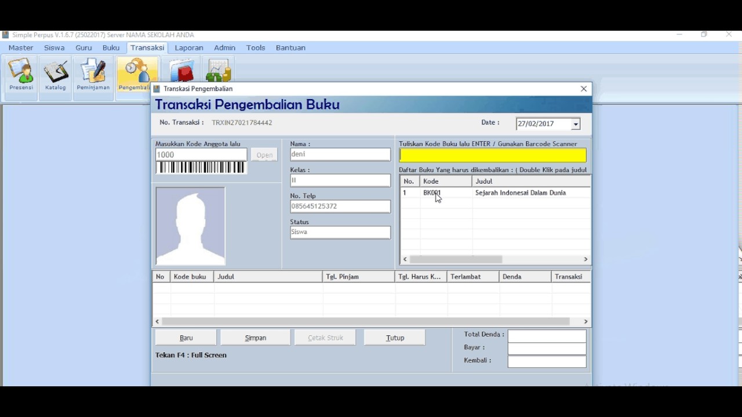Close the Transaksi Pengembalian dialog
The width and height of the screenshot is (742, 417).
coord(584,89)
